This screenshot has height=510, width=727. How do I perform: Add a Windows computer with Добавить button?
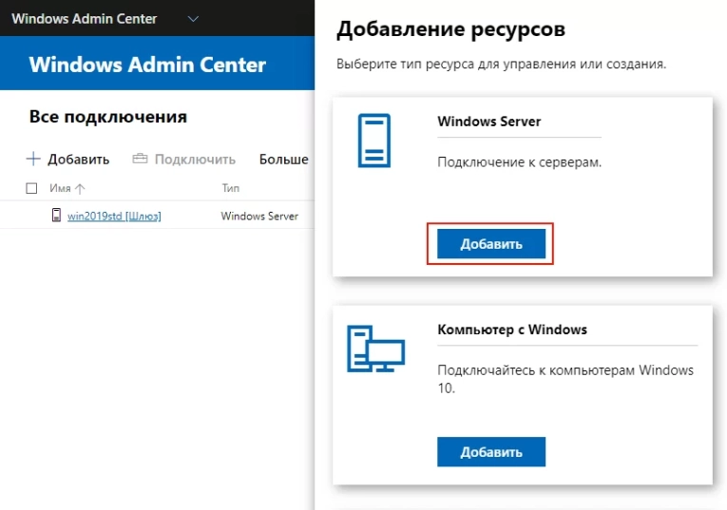[x=491, y=452]
